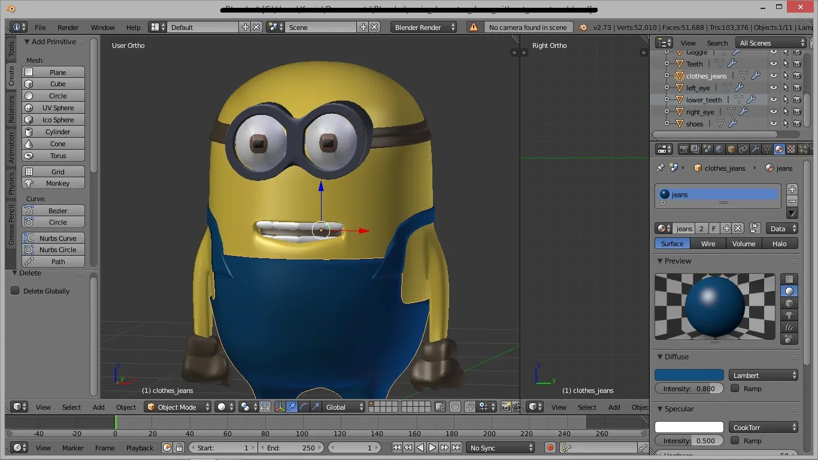The image size is (818, 460).
Task: Switch to the Tools tab in the sidebar
Action: click(11, 49)
